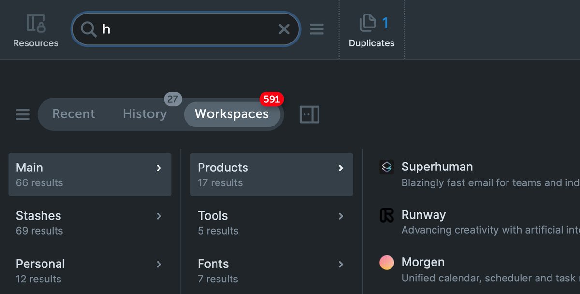
Task: Open the search options hamburger menu
Action: (317, 29)
